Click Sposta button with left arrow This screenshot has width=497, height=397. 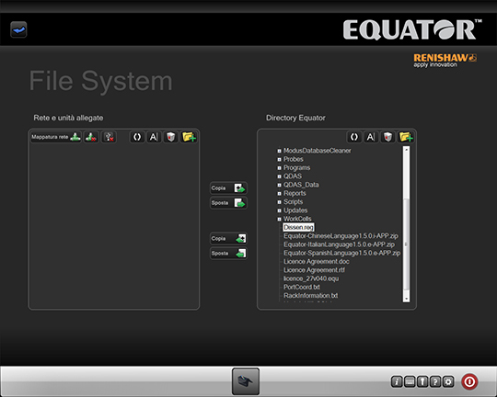228,254
